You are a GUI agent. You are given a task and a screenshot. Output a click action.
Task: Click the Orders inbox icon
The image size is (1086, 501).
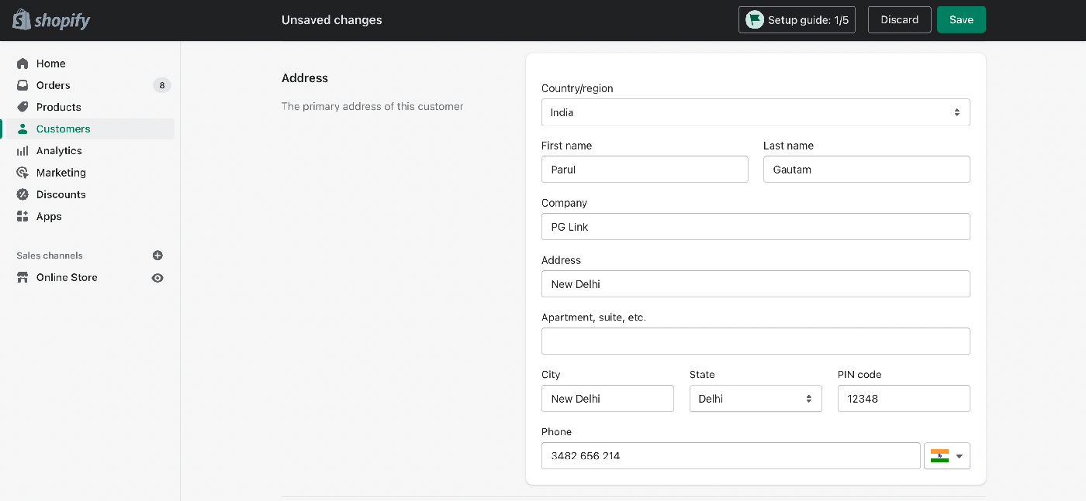coord(22,85)
